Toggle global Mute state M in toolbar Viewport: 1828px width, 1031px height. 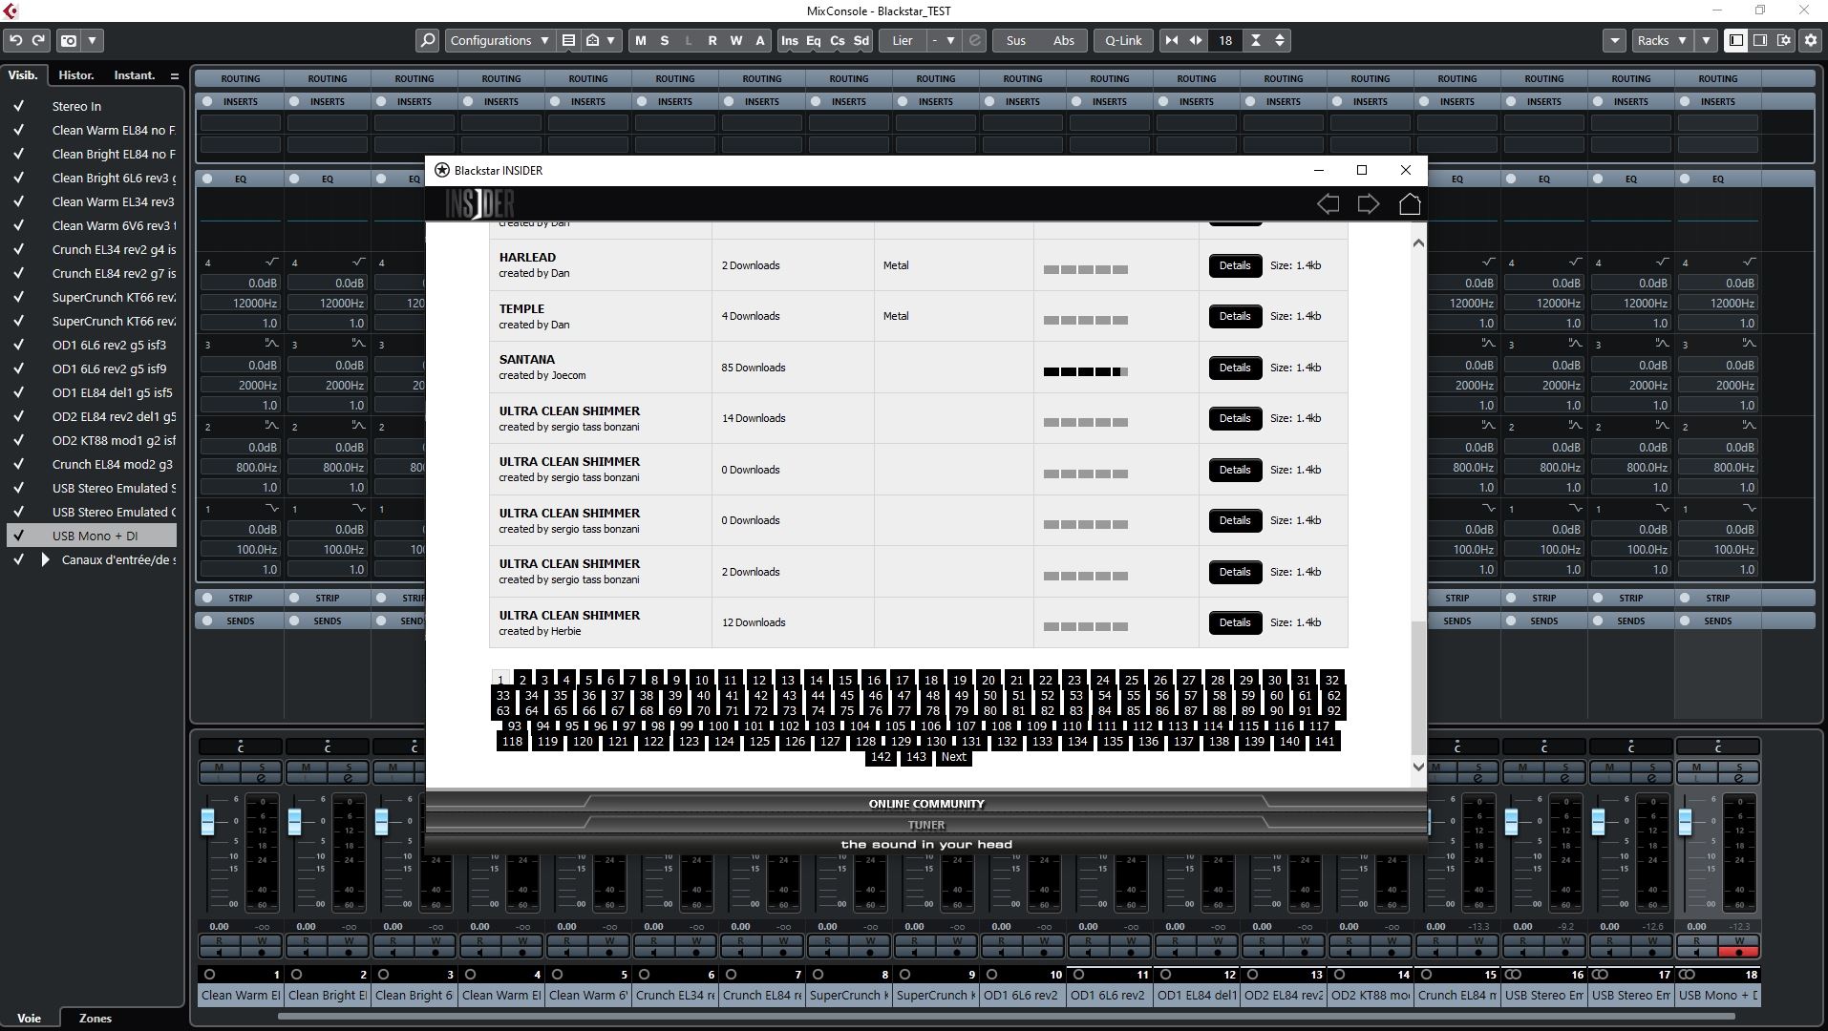pos(640,40)
